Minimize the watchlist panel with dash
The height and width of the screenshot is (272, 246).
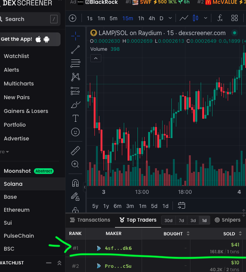tap(49, 263)
